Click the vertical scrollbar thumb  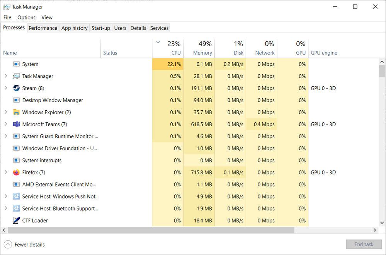(x=382, y=71)
